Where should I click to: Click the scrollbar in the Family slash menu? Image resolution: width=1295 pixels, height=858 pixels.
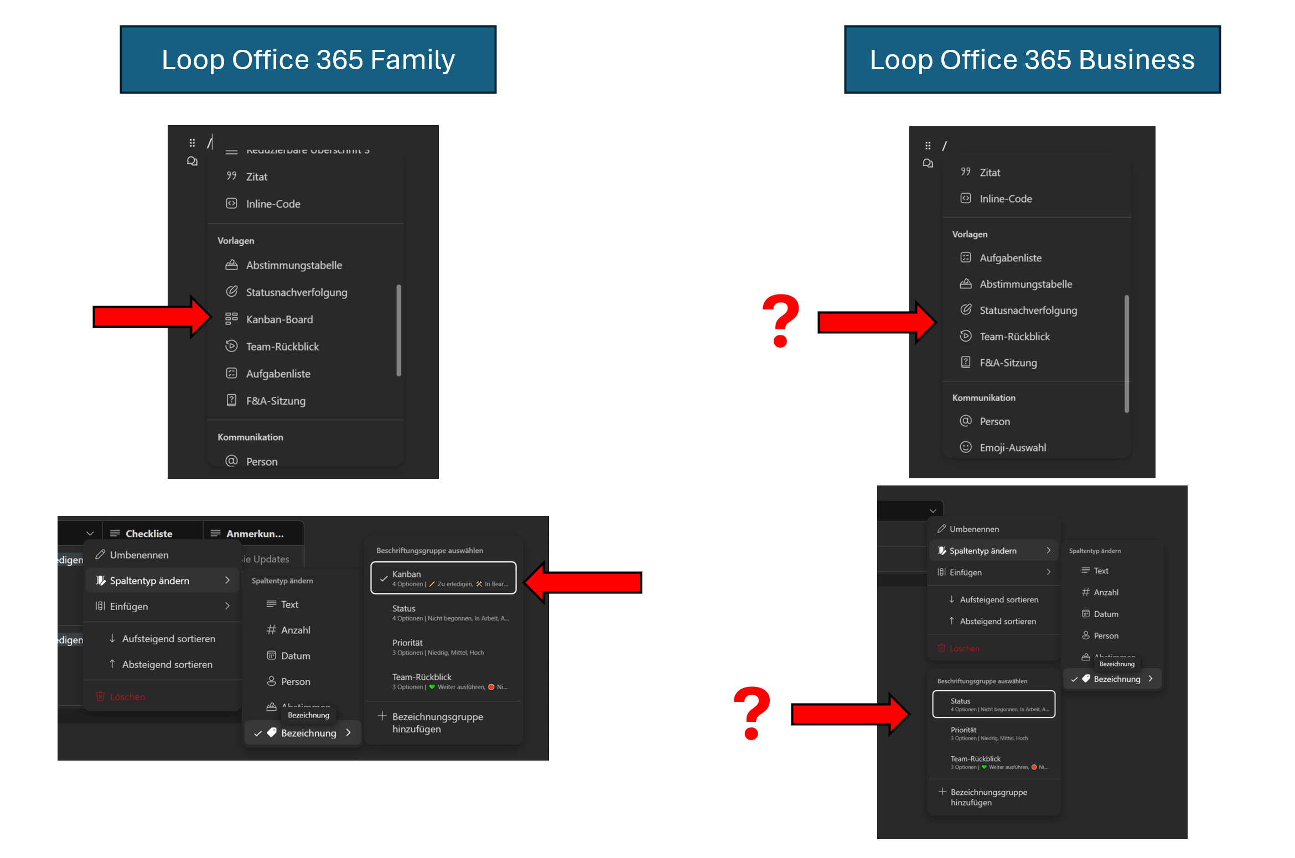point(398,330)
